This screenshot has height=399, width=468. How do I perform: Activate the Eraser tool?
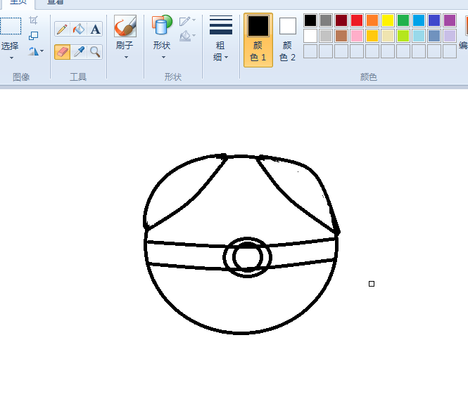62,51
